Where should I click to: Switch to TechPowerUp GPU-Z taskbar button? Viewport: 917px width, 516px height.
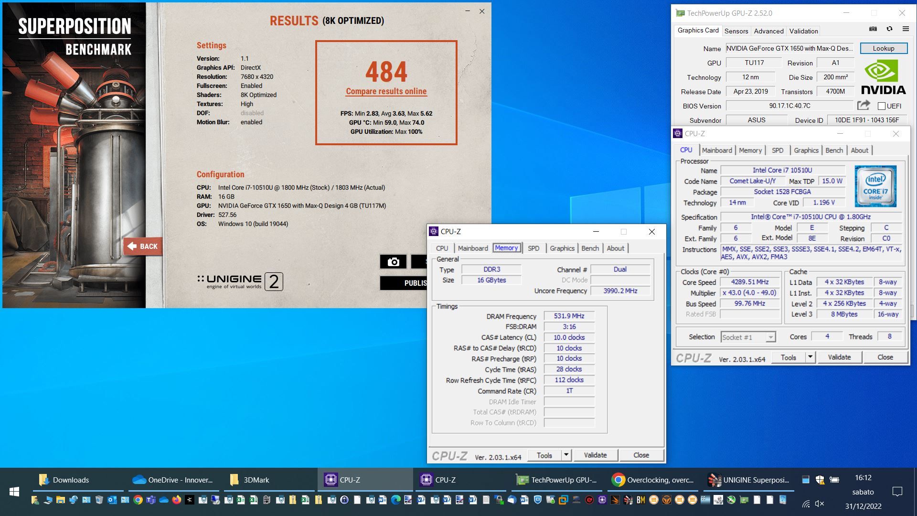tap(556, 480)
